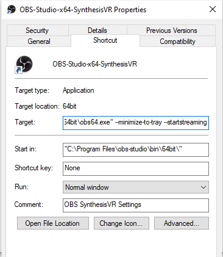Select the Shortcut tab
The image size is (223, 257).
coord(105,40)
